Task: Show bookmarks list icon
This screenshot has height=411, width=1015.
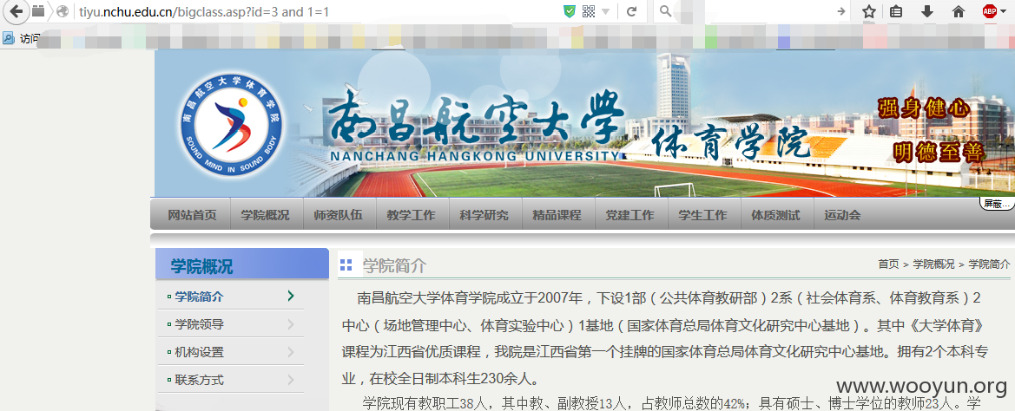Action: (896, 11)
